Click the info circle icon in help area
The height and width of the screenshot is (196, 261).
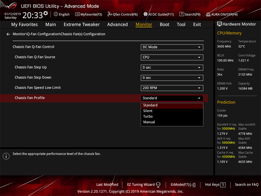pyautogui.click(x=6, y=156)
